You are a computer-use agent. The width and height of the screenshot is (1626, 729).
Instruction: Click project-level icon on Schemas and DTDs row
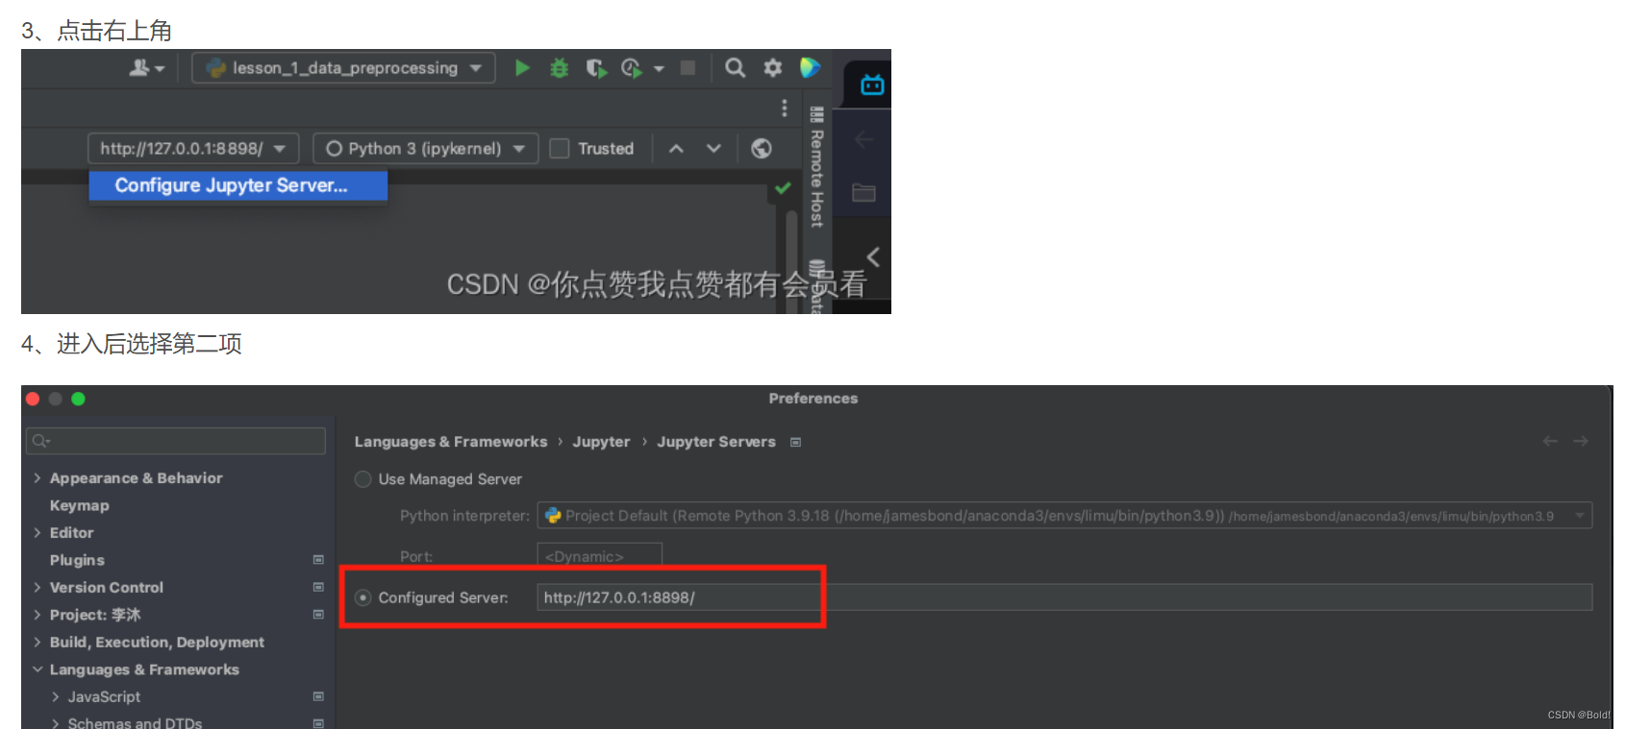coord(318,723)
